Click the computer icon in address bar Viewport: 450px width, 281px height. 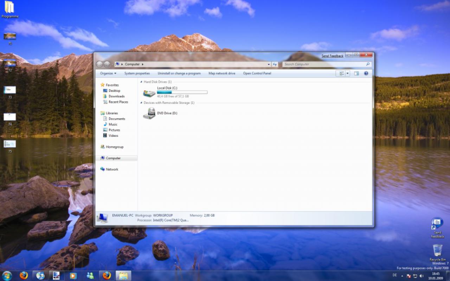click(x=118, y=64)
